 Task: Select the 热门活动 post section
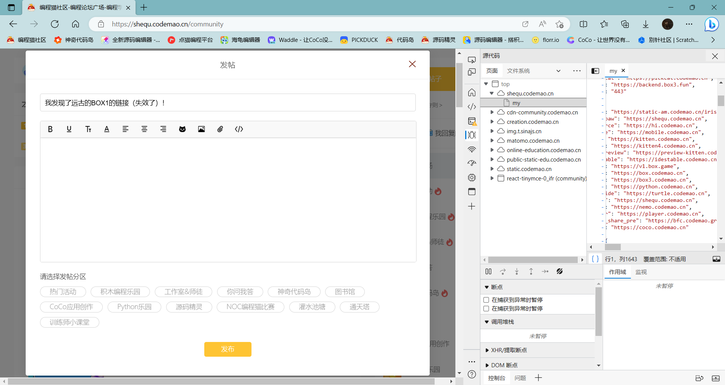coord(63,292)
